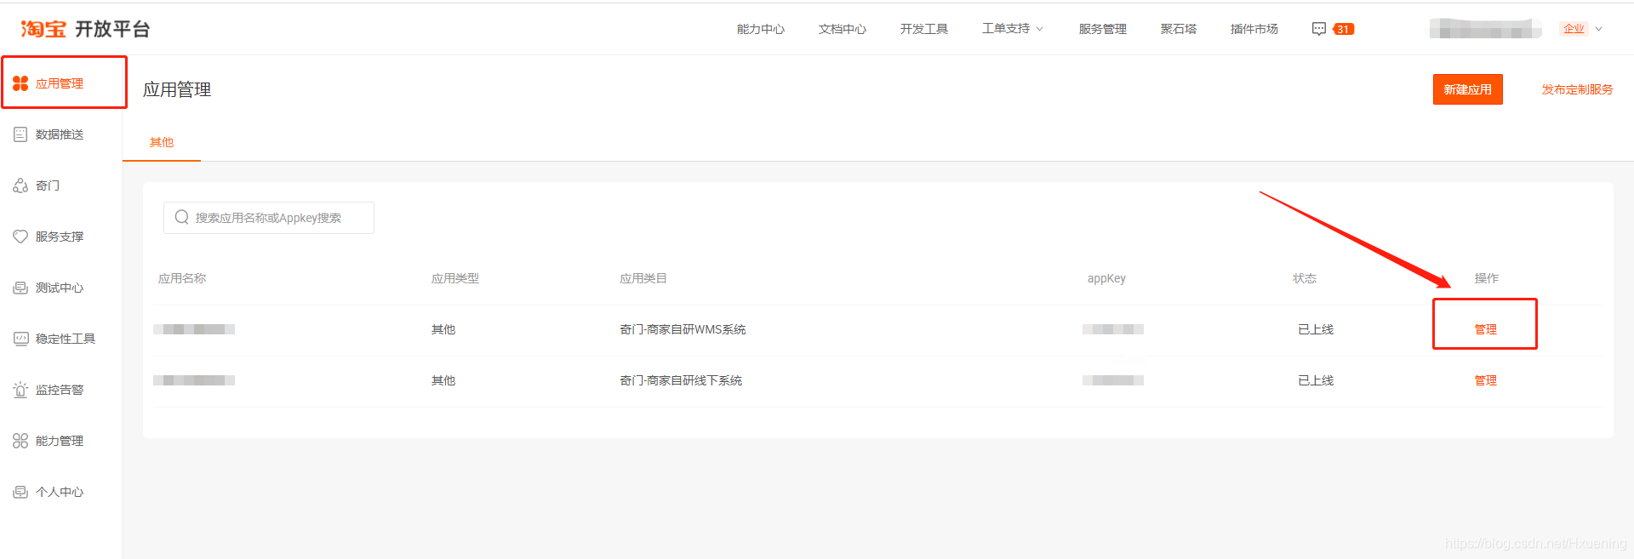Click the 状态 column header
The image size is (1634, 559).
point(1305,278)
